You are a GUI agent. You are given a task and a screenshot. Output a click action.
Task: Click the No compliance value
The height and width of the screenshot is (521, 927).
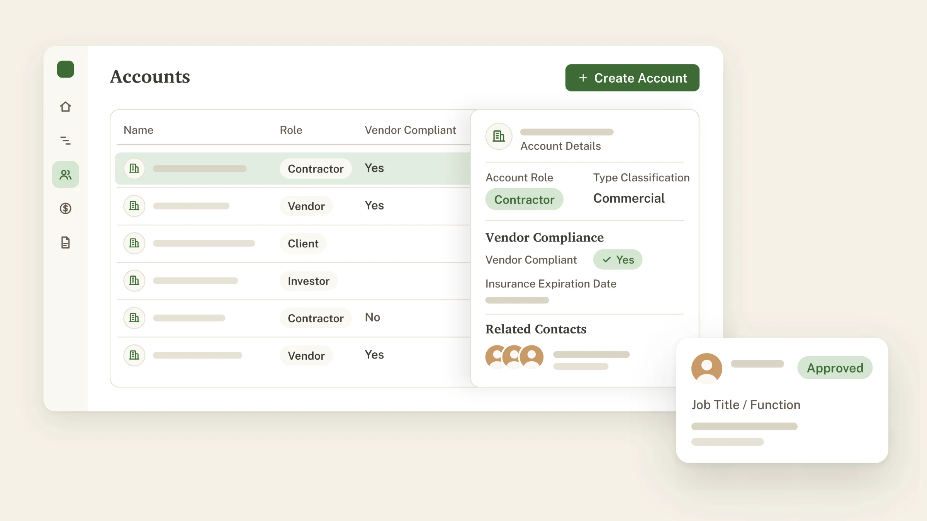tap(373, 317)
